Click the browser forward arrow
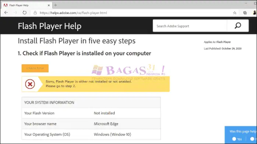257x144 pixels. pos(15,12)
